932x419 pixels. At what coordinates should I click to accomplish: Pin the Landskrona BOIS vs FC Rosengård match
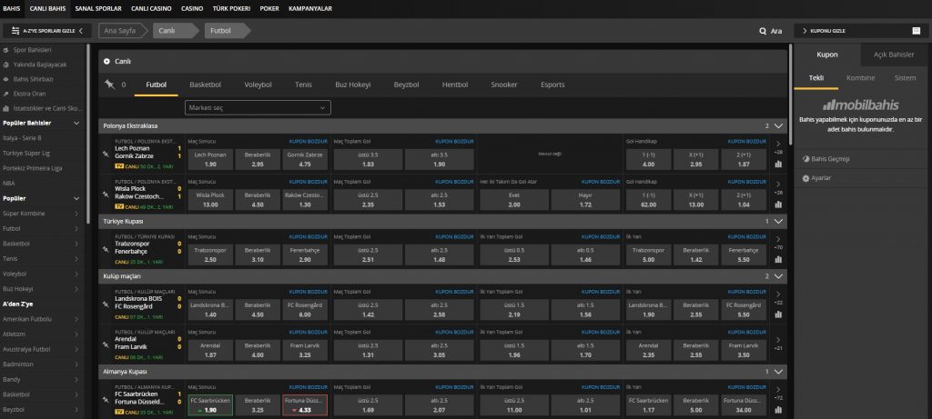[107, 303]
